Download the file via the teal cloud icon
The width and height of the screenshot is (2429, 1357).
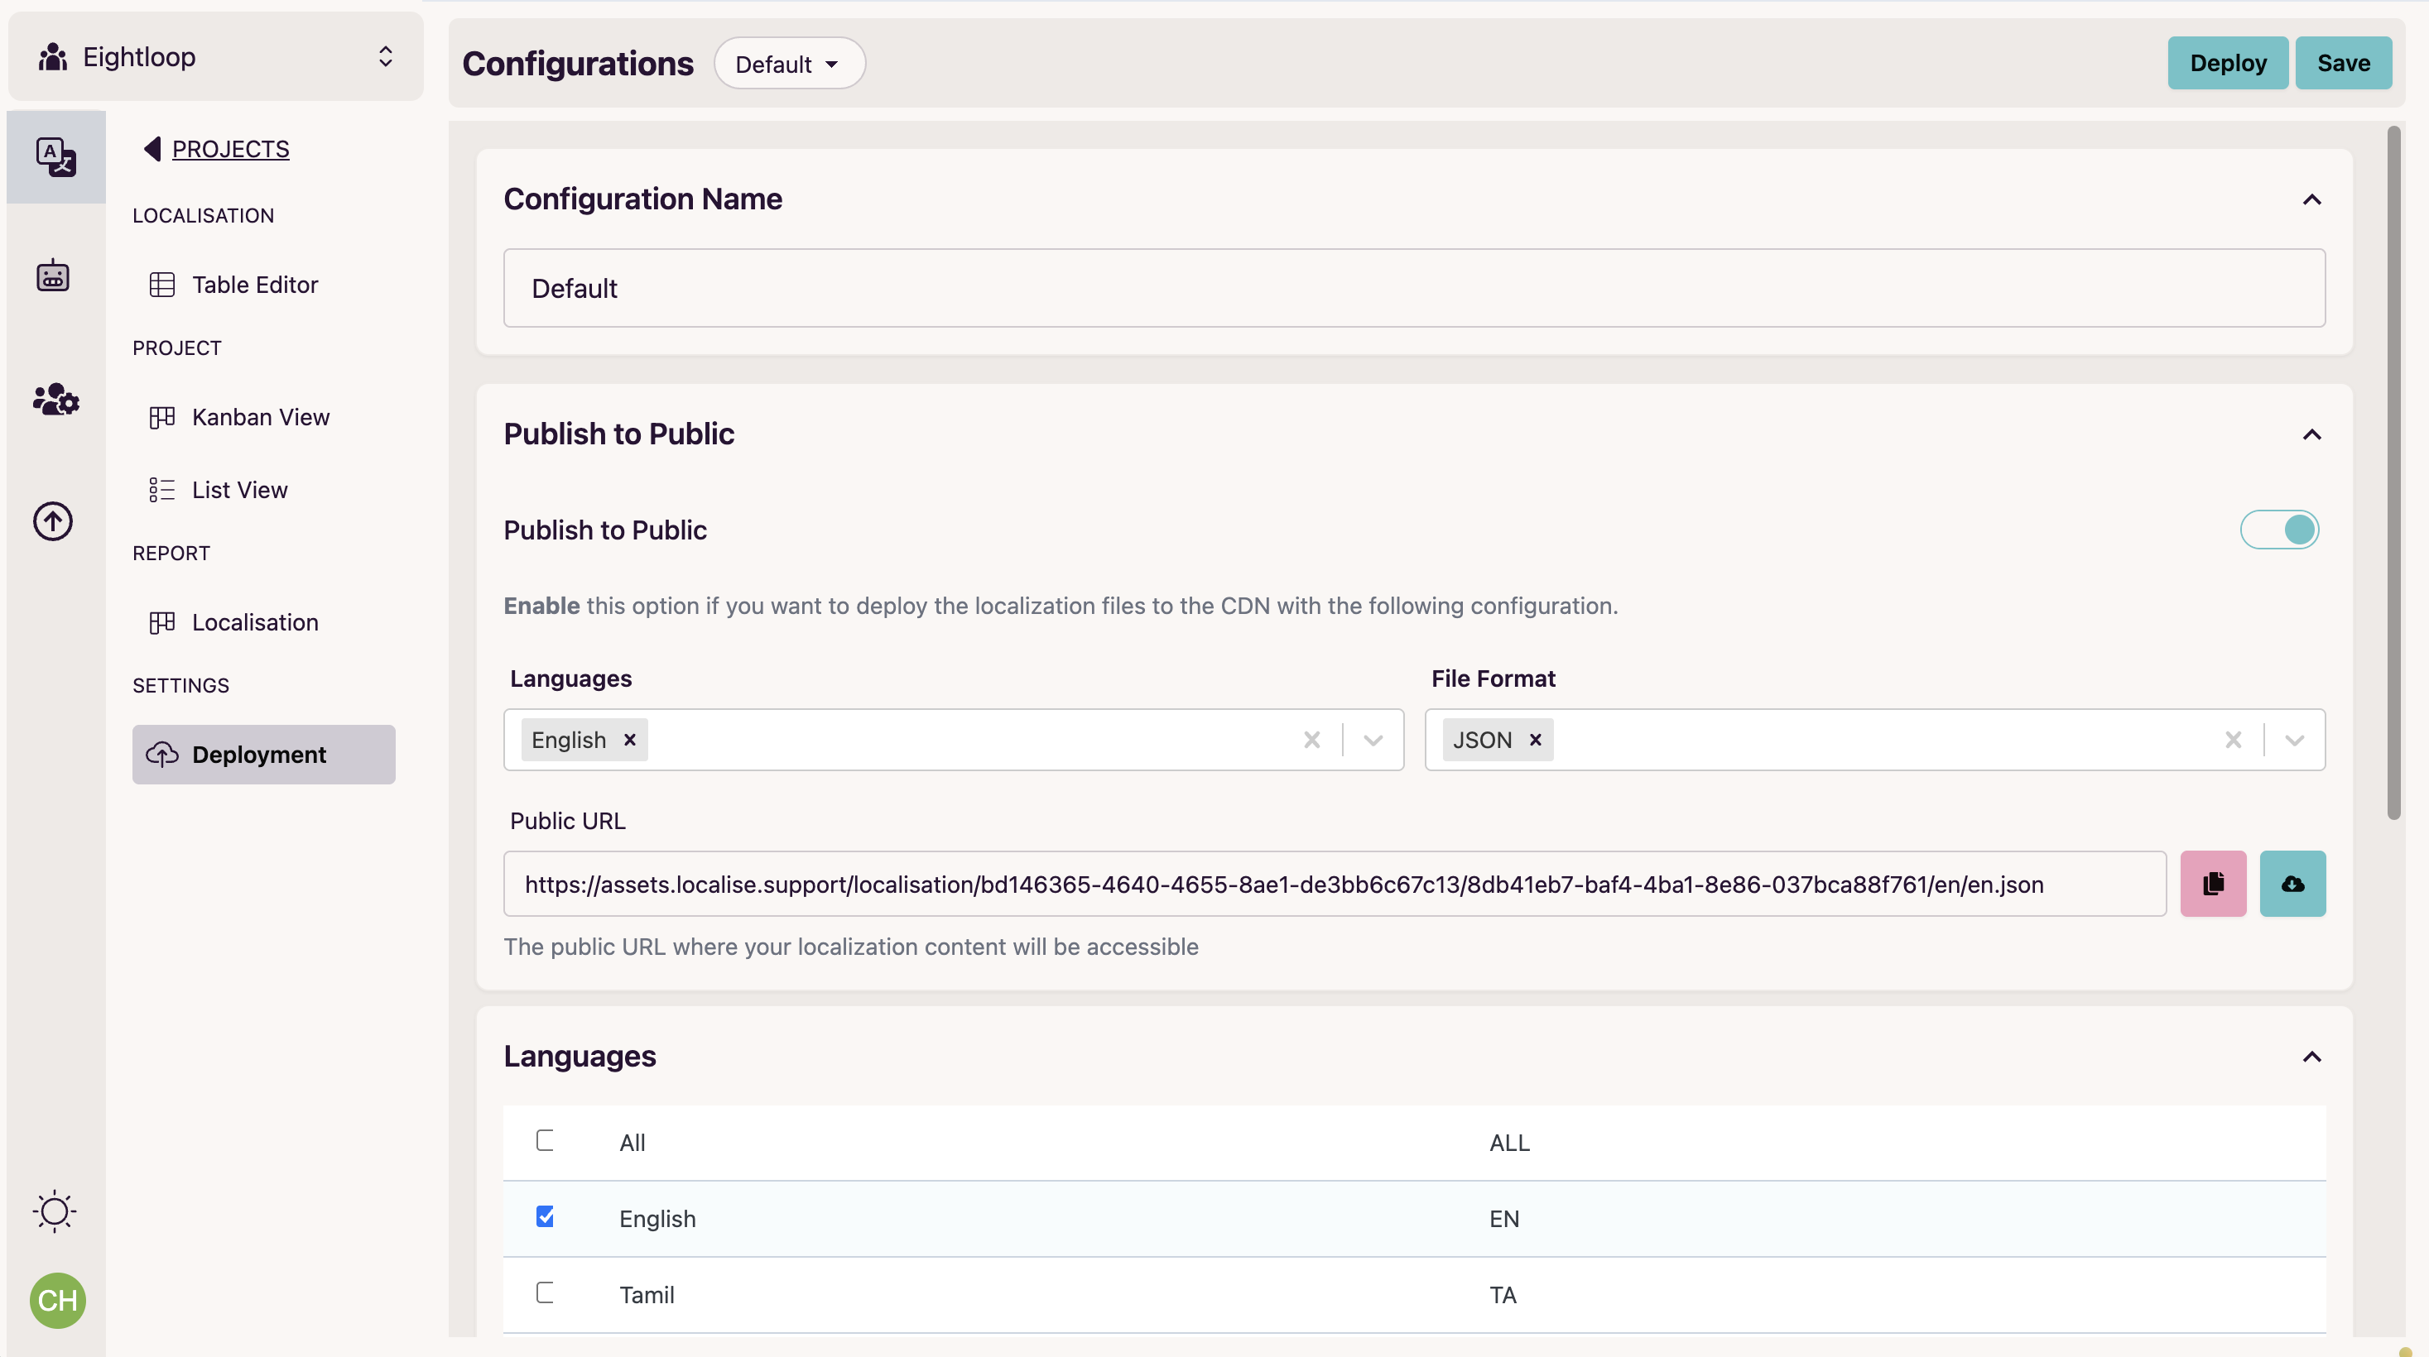[x=2292, y=883]
